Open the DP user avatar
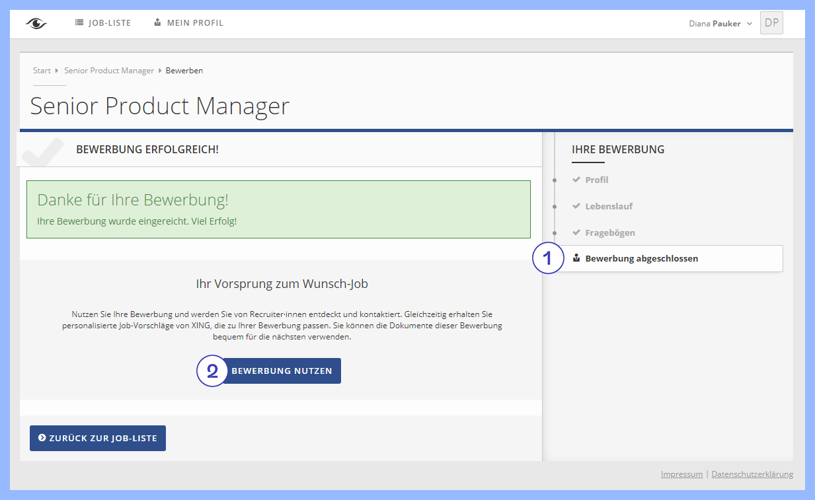Viewport: 815px width, 500px height. pos(771,23)
